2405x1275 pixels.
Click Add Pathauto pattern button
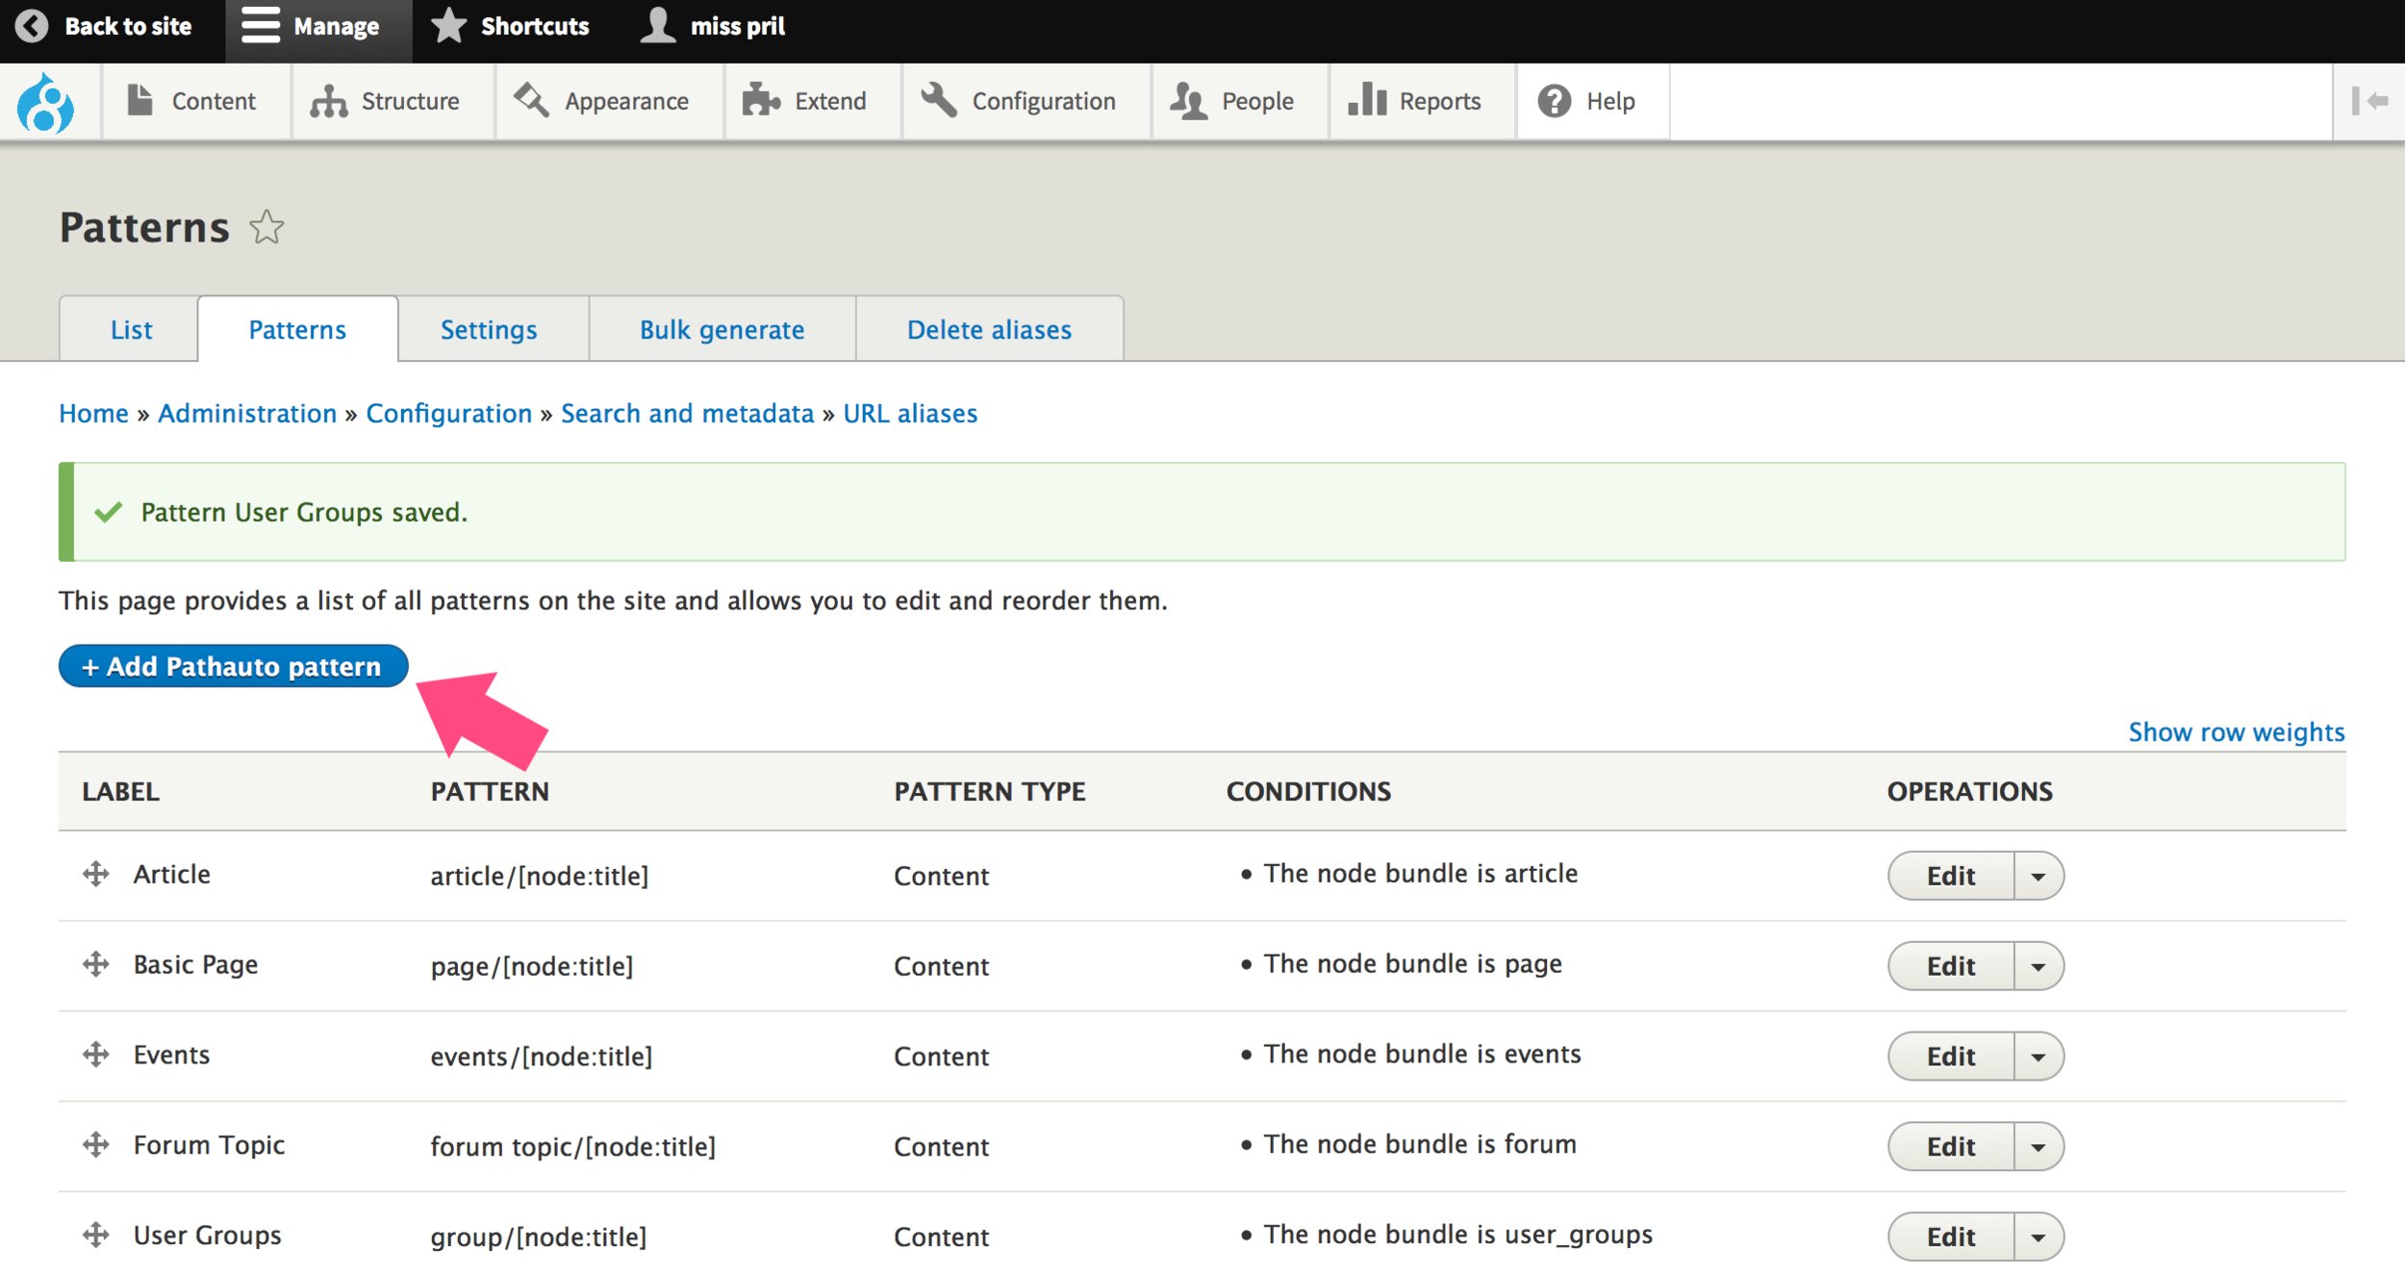coord(233,666)
